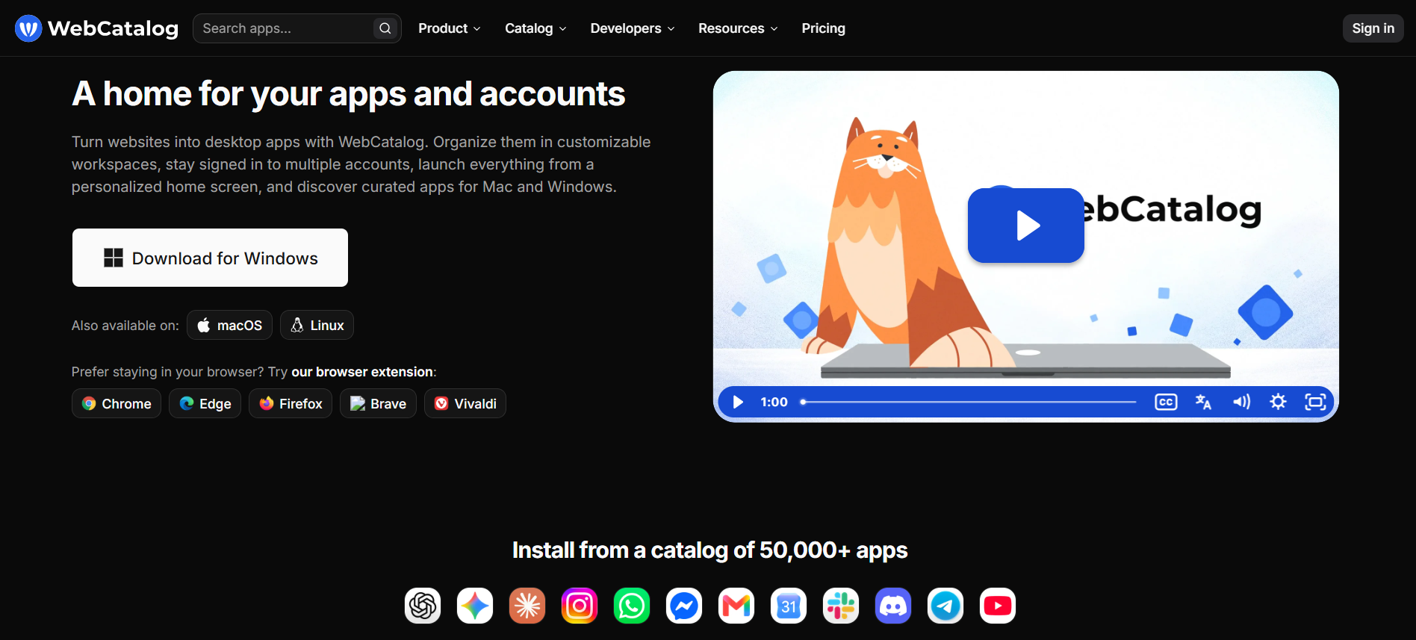This screenshot has height=640, width=1416.
Task: Open the YouTube app icon
Action: [x=998, y=606]
